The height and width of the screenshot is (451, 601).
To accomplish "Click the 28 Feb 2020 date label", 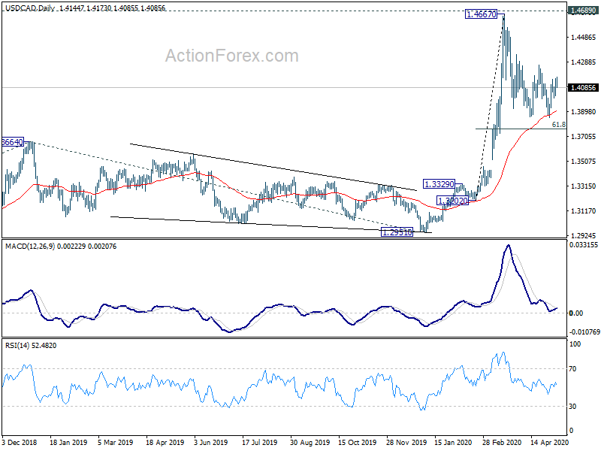I will click(x=502, y=442).
